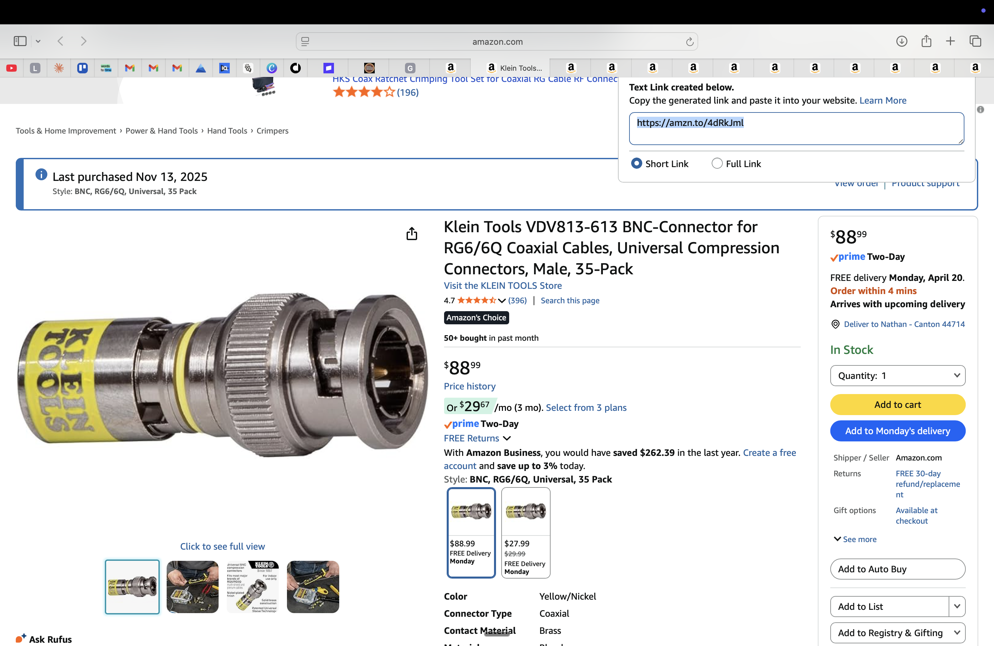This screenshot has height=646, width=994.
Task: Open the Price history link
Action: click(x=470, y=386)
